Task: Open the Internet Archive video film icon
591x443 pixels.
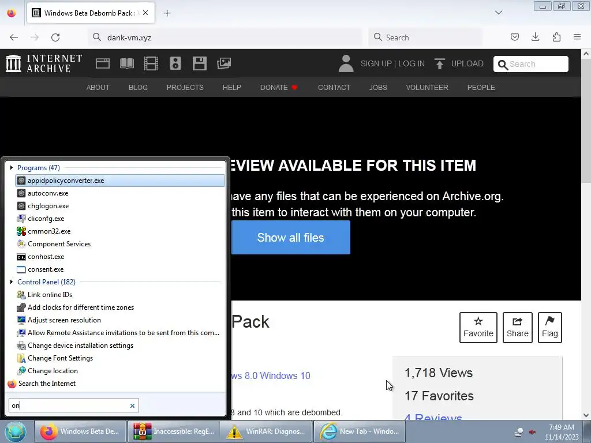Action: (x=151, y=63)
